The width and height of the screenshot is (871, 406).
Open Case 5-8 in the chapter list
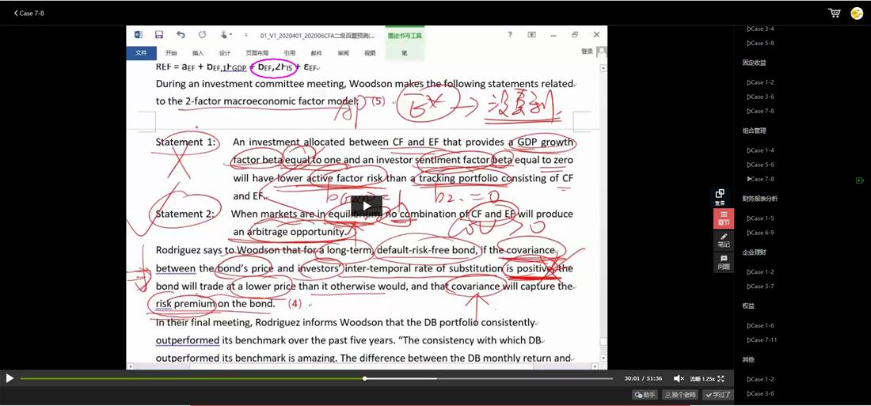point(760,43)
